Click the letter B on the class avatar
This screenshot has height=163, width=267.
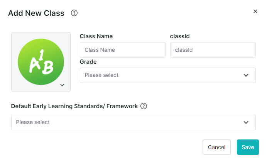pyautogui.click(x=48, y=68)
